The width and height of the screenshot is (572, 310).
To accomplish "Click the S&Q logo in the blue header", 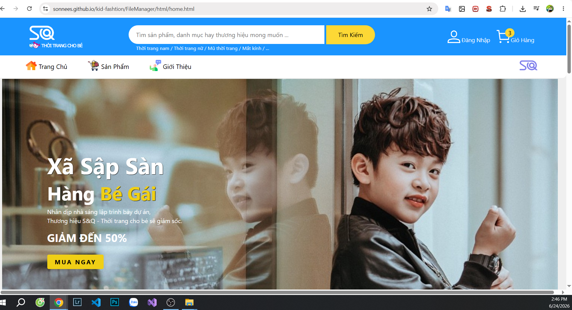I will coord(42,33).
